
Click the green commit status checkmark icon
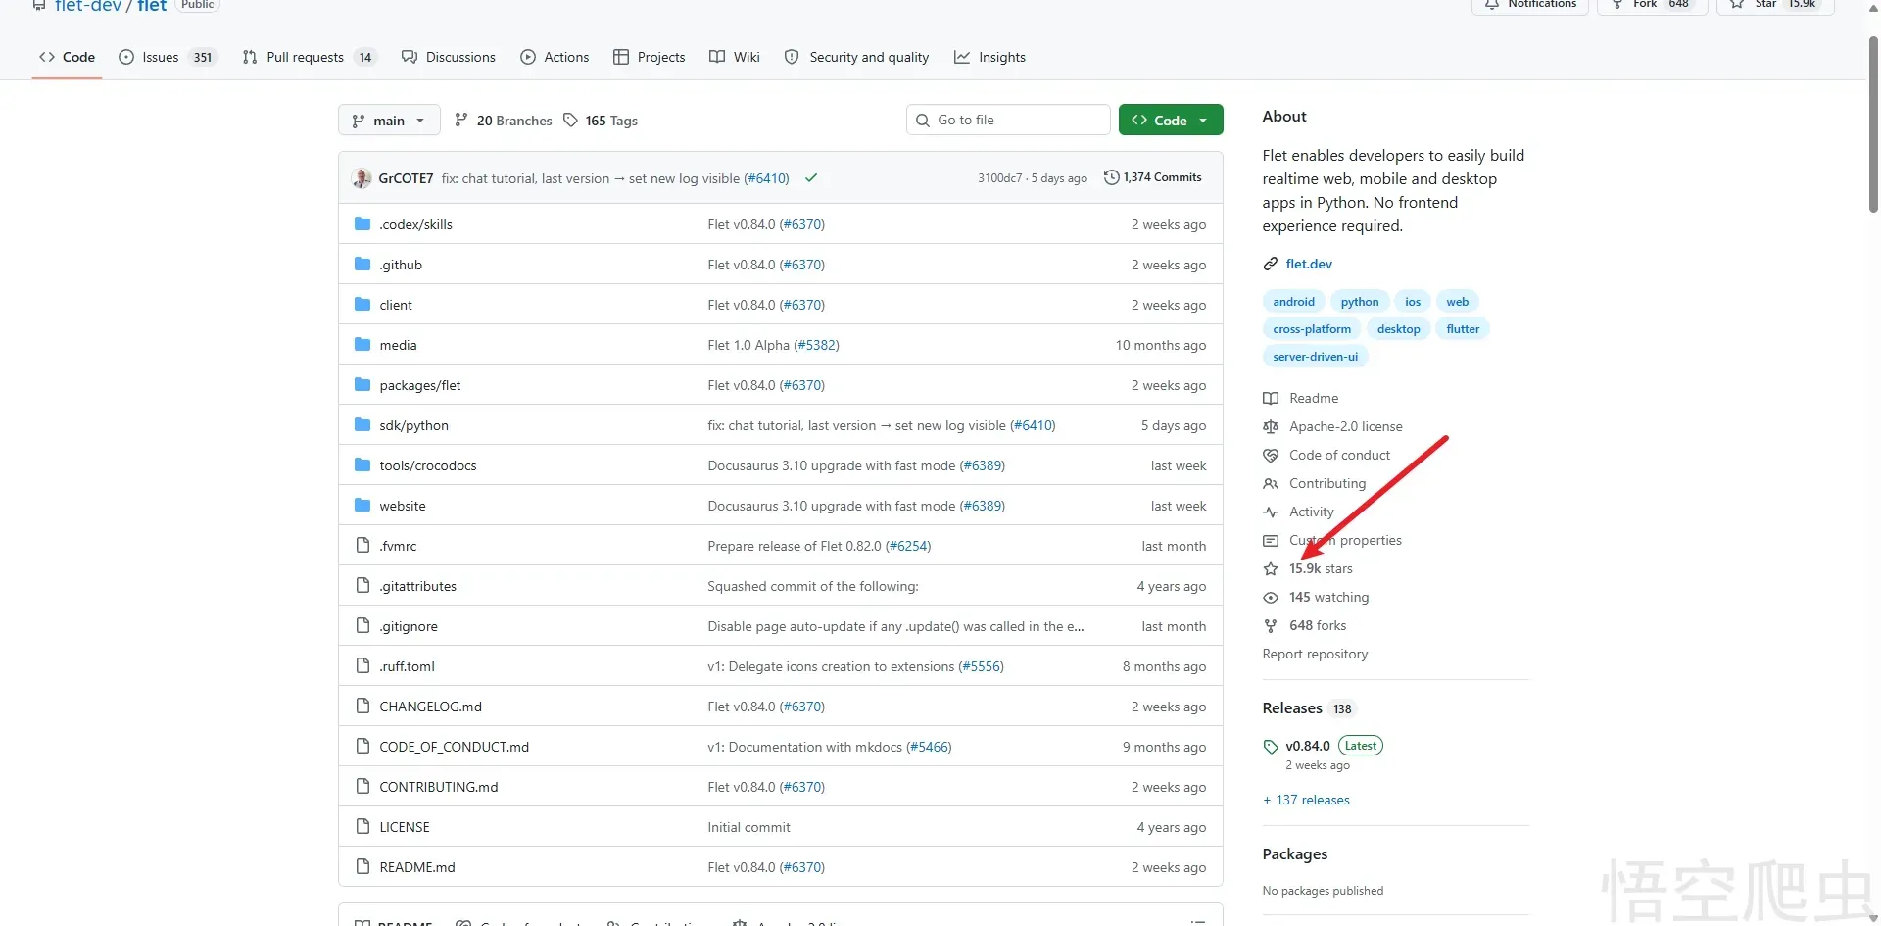click(811, 178)
